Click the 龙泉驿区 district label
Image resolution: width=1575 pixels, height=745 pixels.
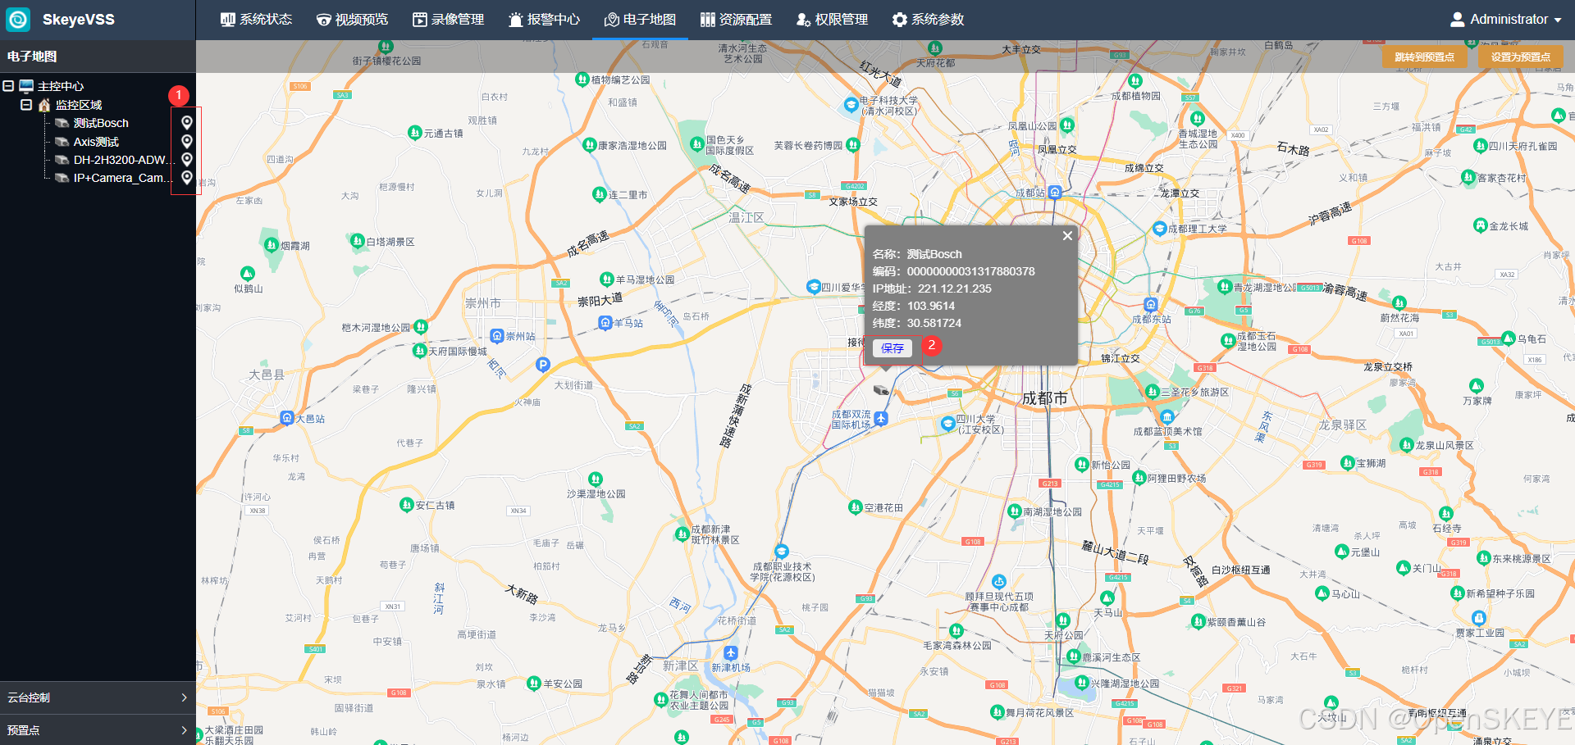[1343, 425]
